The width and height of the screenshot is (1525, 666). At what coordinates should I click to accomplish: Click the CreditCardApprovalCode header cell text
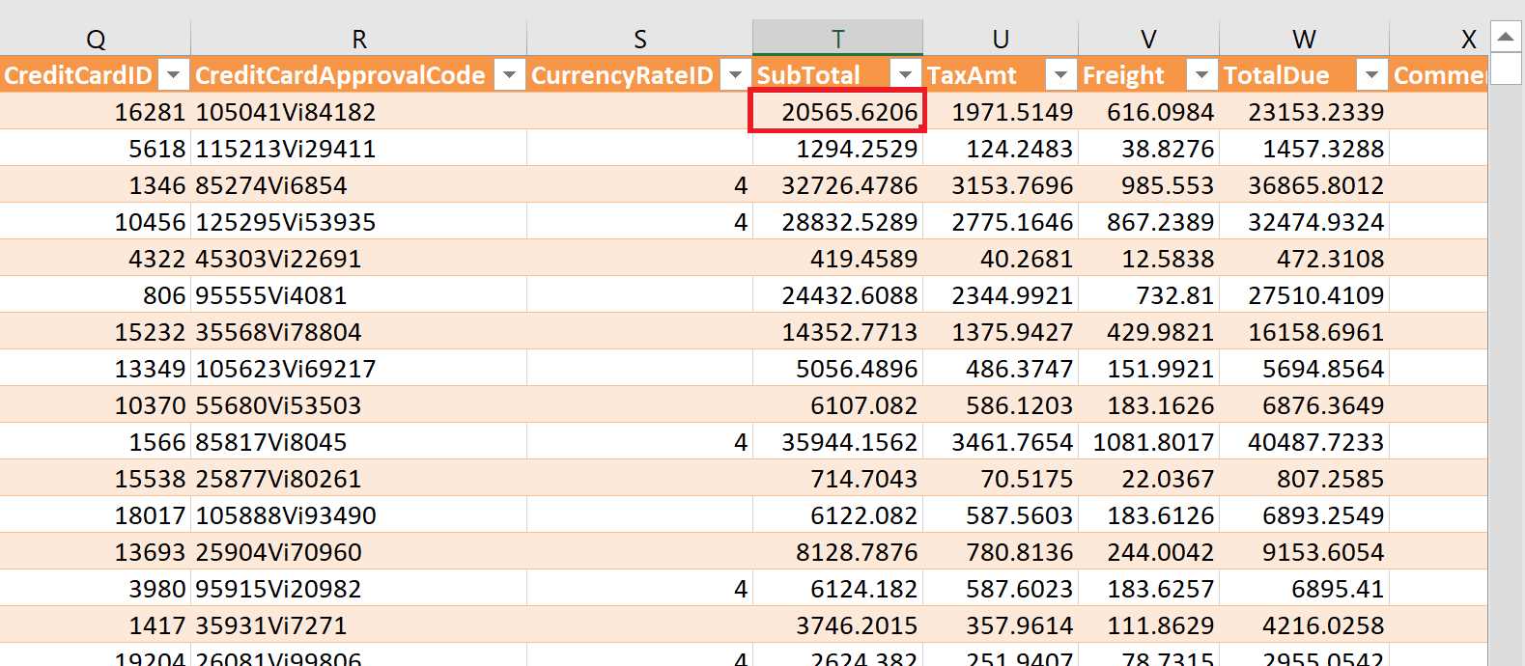click(x=340, y=75)
